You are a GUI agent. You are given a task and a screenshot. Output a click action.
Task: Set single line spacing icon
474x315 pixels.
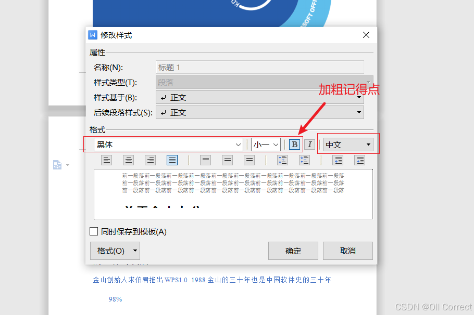(206, 160)
